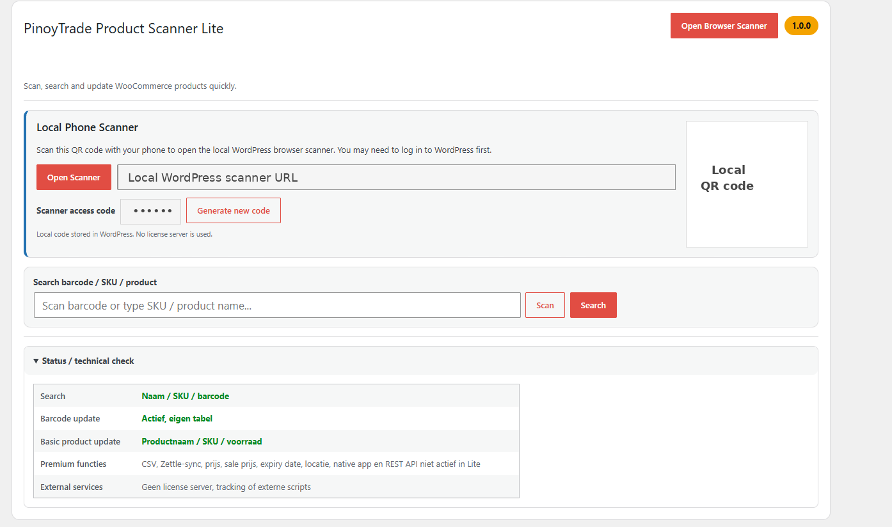The width and height of the screenshot is (892, 527).
Task: Click the Local QR code placeholder
Action: pyautogui.click(x=747, y=184)
